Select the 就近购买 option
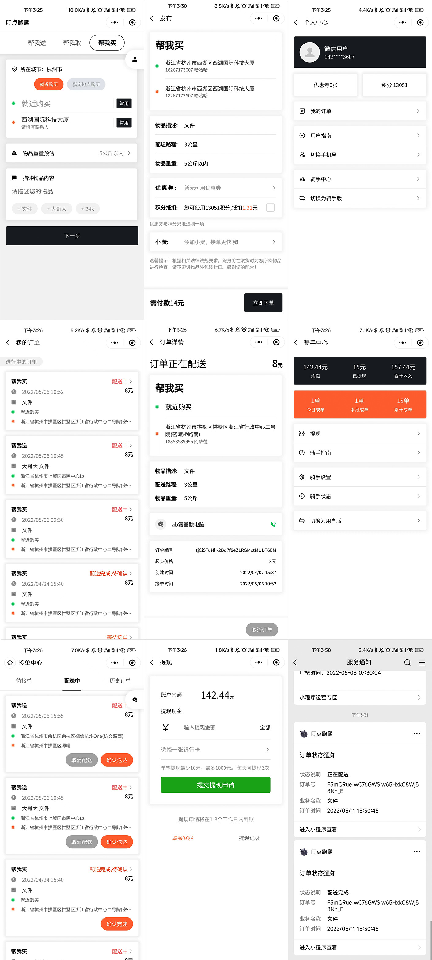 click(49, 85)
